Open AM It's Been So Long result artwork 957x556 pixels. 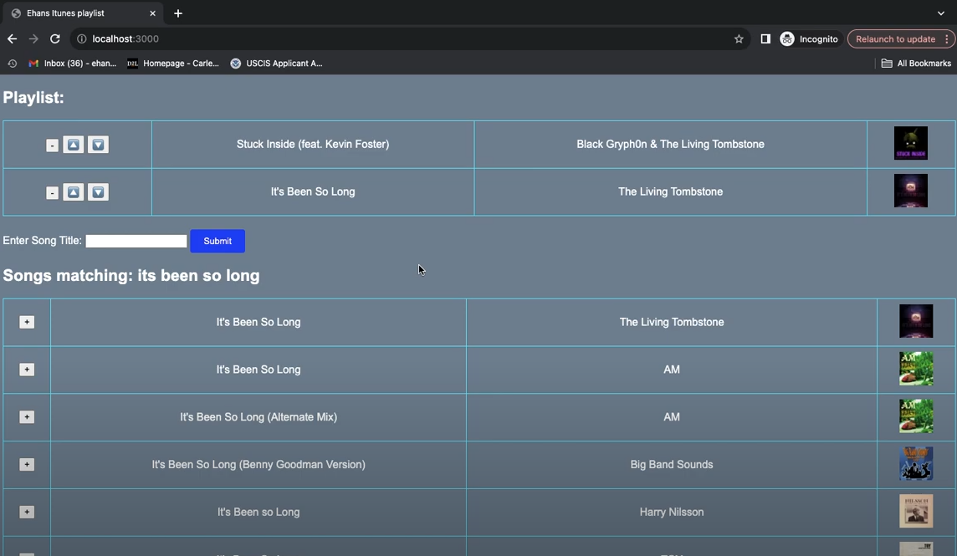click(916, 370)
